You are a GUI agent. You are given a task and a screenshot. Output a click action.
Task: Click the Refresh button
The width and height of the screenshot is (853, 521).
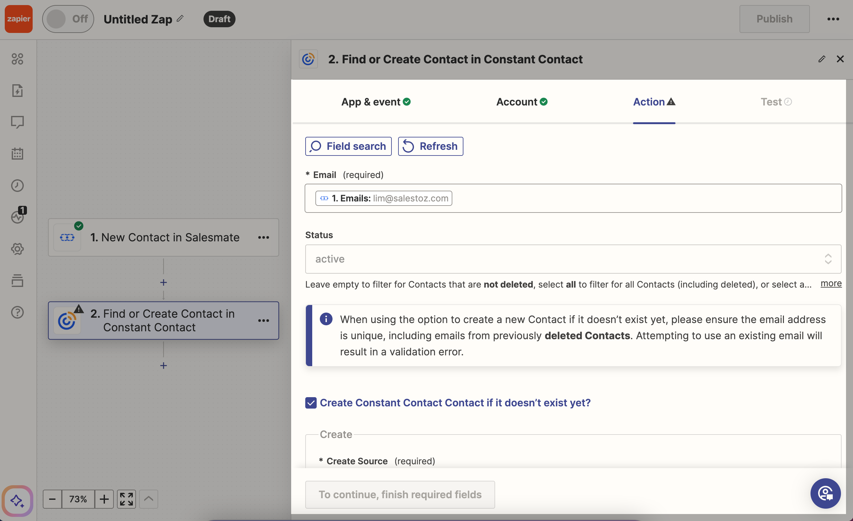coord(430,146)
